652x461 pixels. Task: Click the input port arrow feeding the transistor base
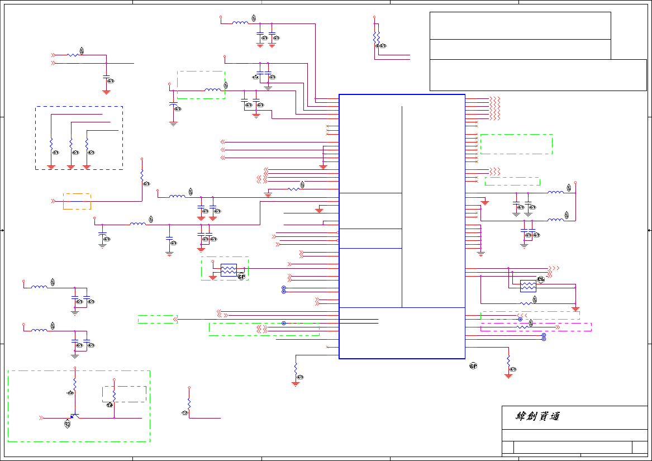point(41,418)
